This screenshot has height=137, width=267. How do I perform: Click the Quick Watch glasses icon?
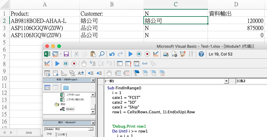(145, 64)
